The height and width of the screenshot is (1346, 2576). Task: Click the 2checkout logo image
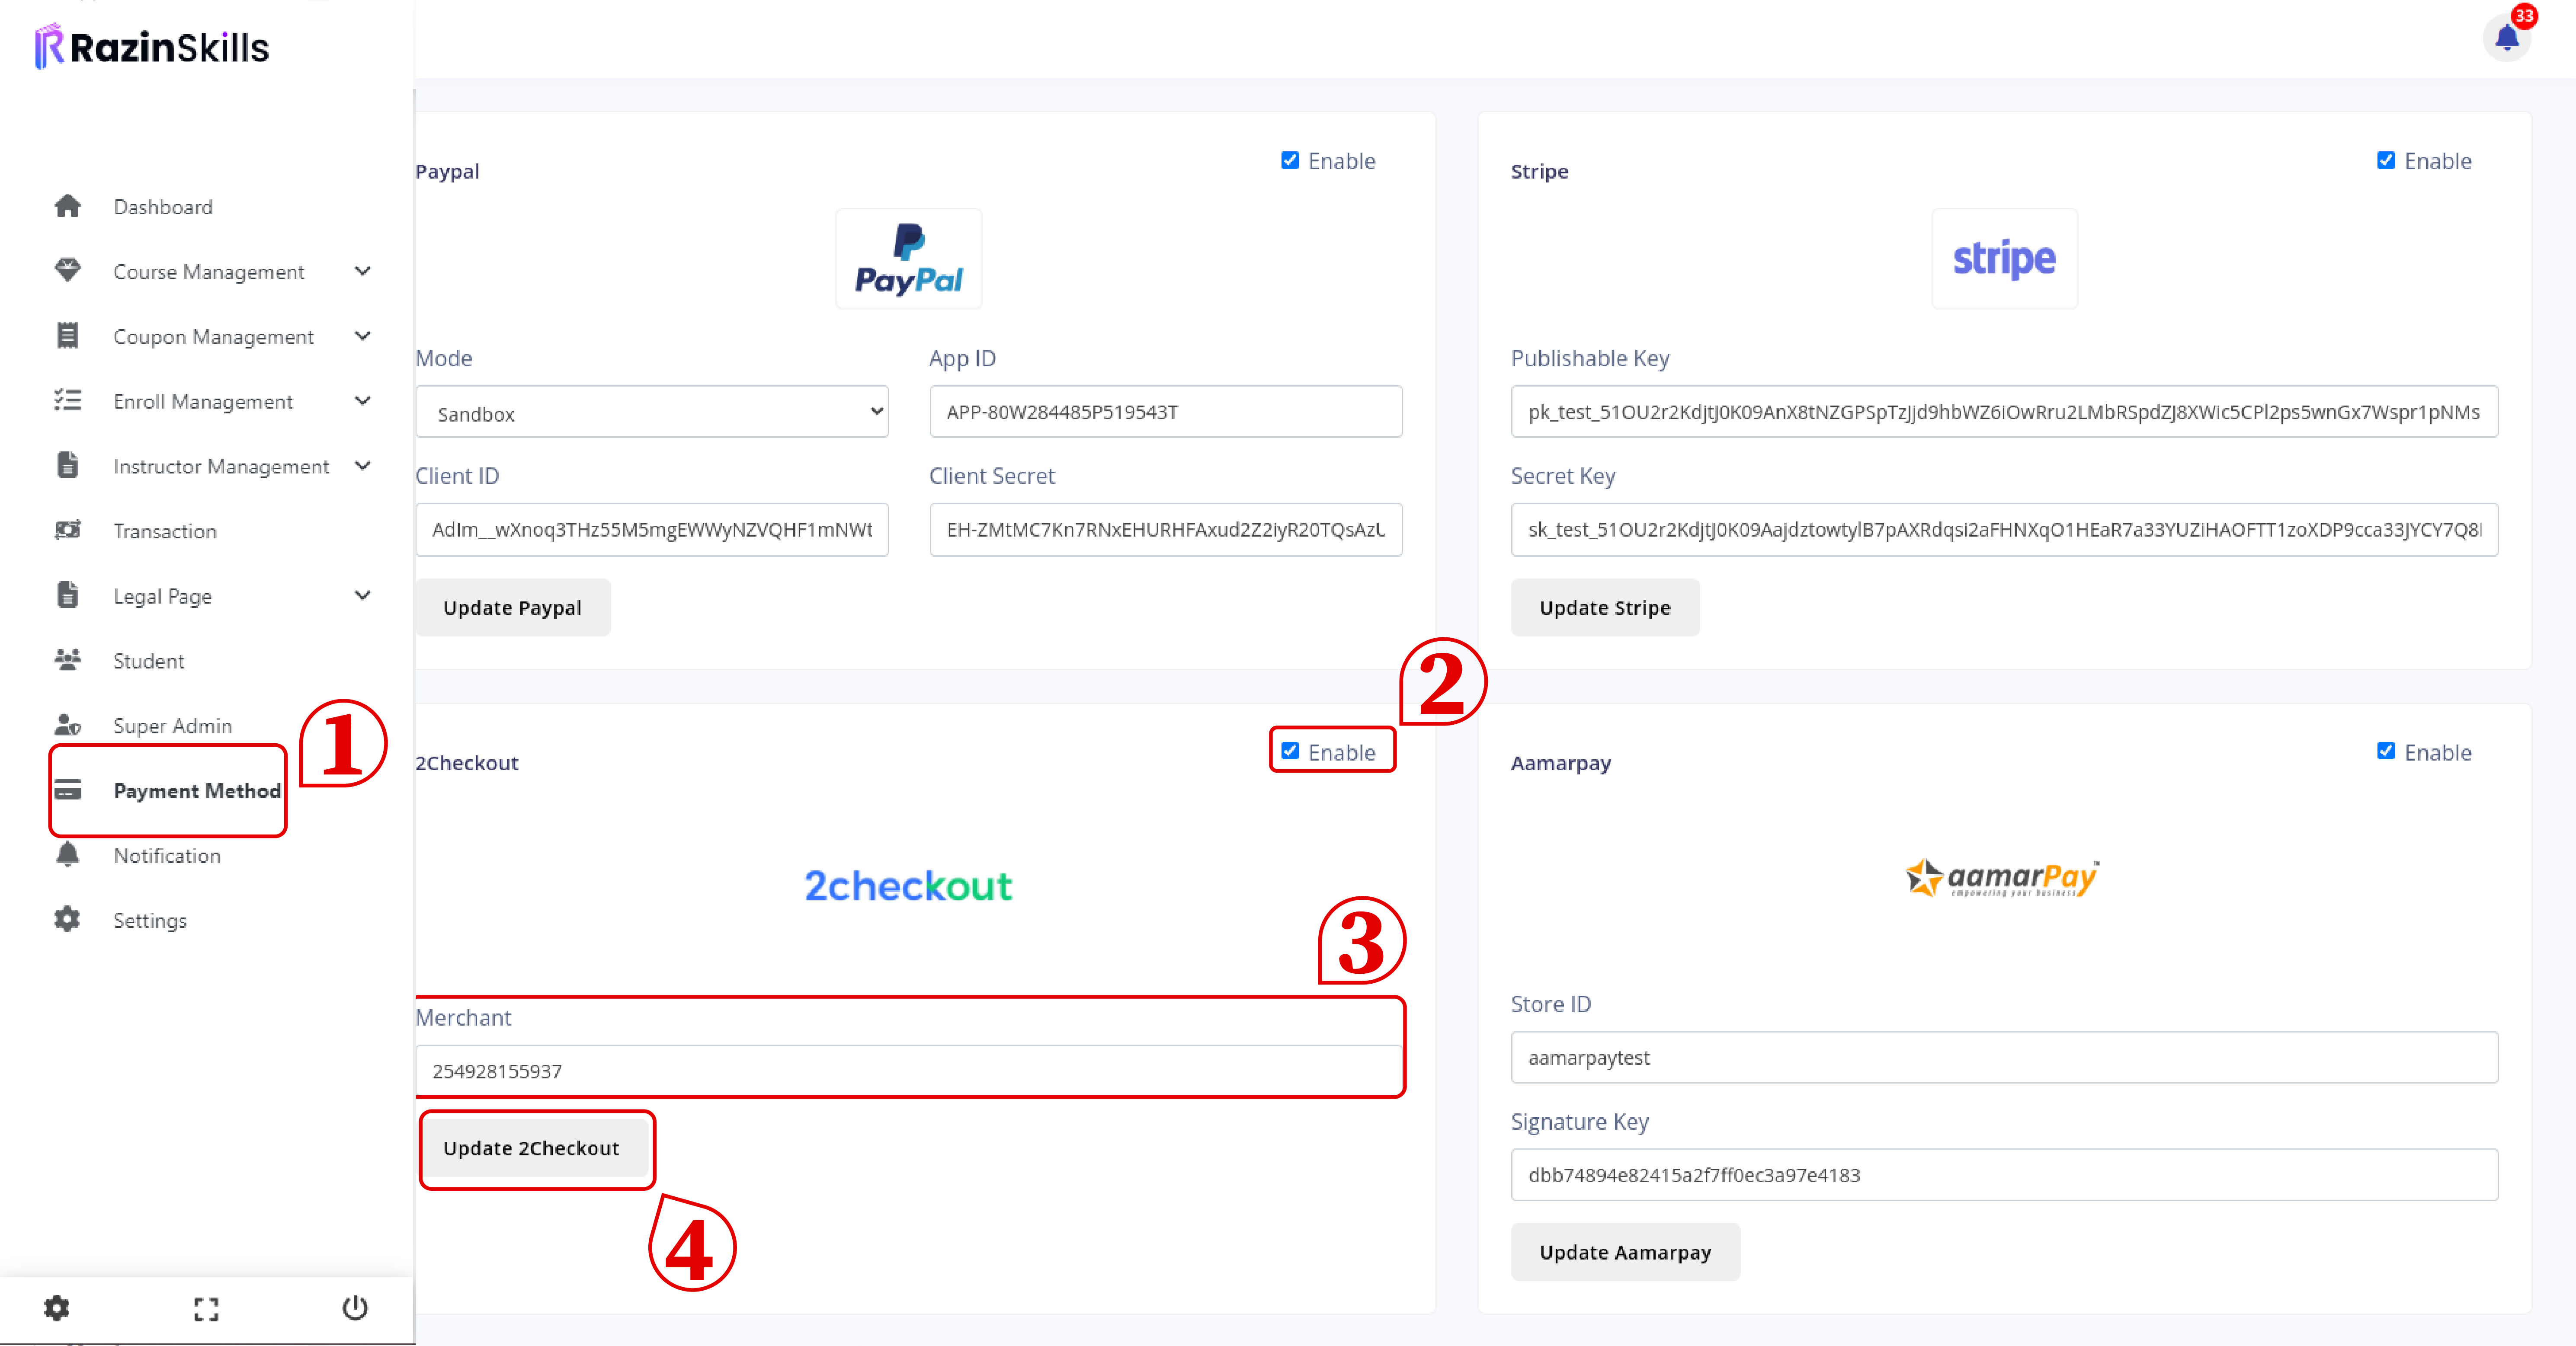(x=908, y=886)
